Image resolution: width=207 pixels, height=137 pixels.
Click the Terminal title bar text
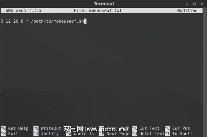(x=103, y=4)
